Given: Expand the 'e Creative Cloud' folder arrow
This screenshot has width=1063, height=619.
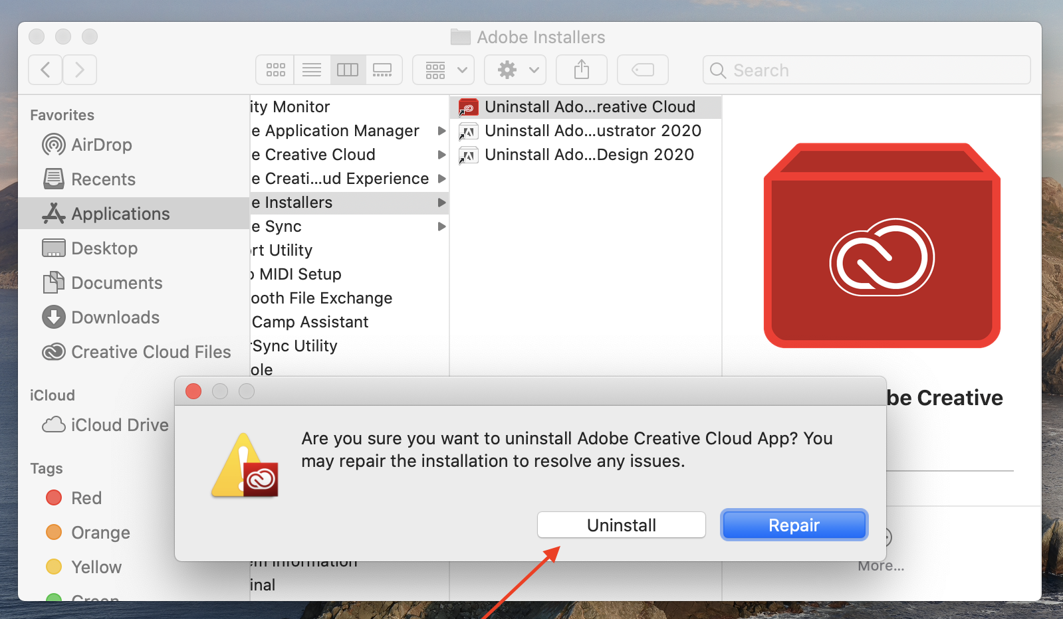Looking at the screenshot, I should [x=441, y=155].
